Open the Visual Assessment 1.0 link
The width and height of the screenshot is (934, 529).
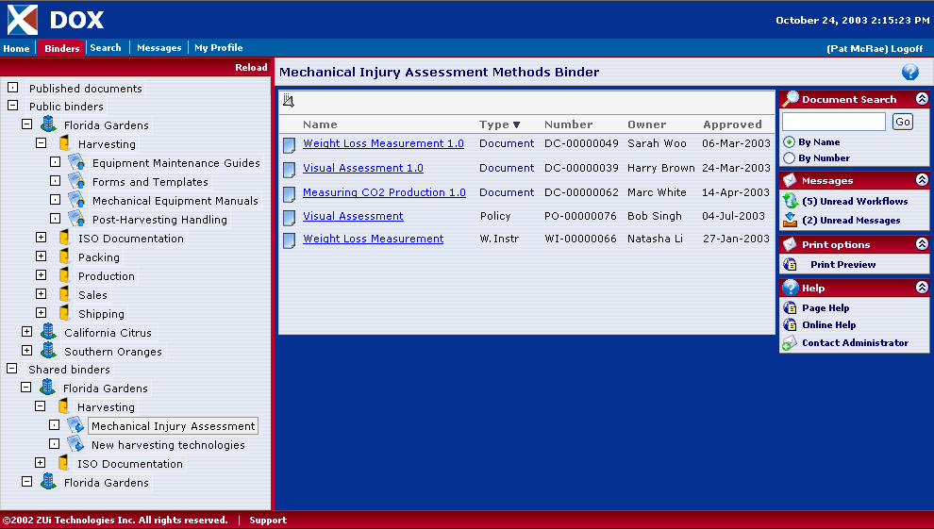pos(363,168)
